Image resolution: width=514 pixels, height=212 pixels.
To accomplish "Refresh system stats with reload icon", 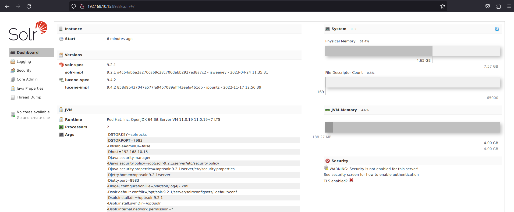I will (x=497, y=29).
